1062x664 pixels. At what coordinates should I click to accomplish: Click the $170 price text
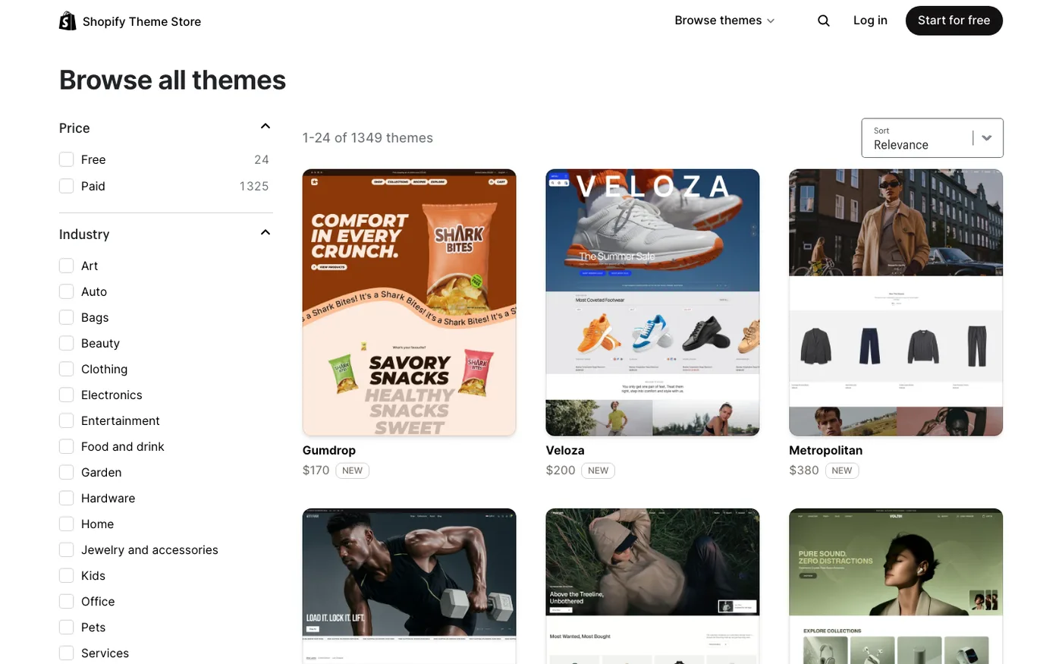(316, 470)
